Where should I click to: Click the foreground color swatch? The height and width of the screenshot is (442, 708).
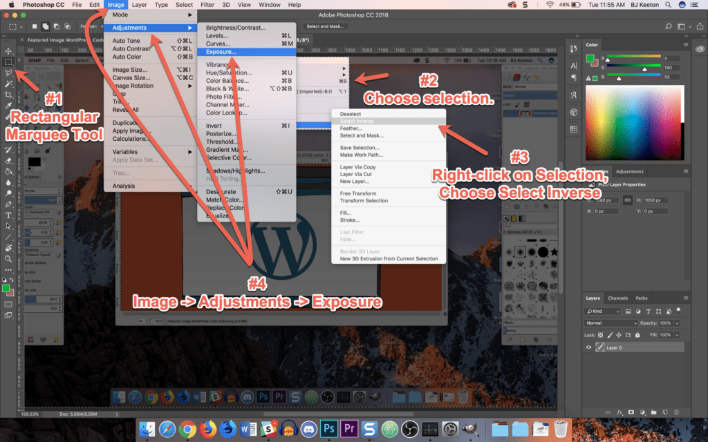coord(6,288)
